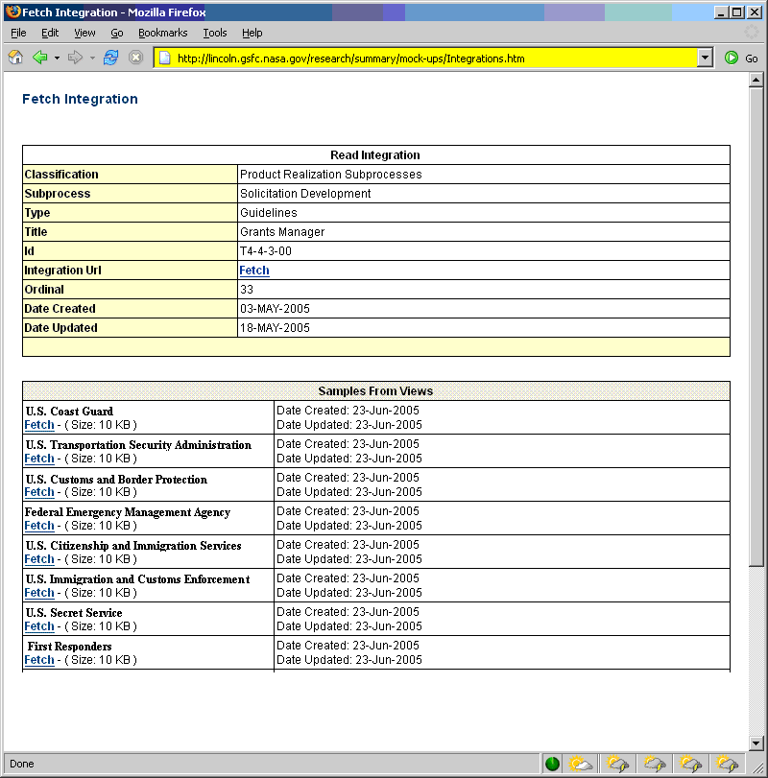Image resolution: width=768 pixels, height=778 pixels.
Task: Open the Back history dropdown arrow
Action: (x=57, y=59)
